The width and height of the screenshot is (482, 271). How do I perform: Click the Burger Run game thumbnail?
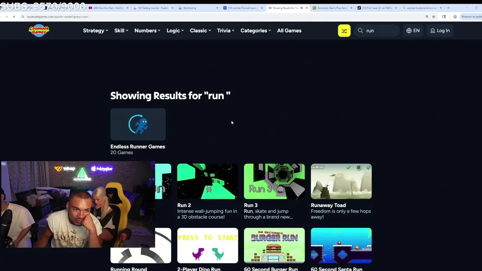click(x=274, y=245)
